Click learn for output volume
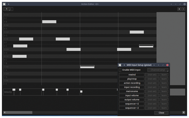Screen dimensions: 189x118 pyautogui.click(x=164, y=99)
